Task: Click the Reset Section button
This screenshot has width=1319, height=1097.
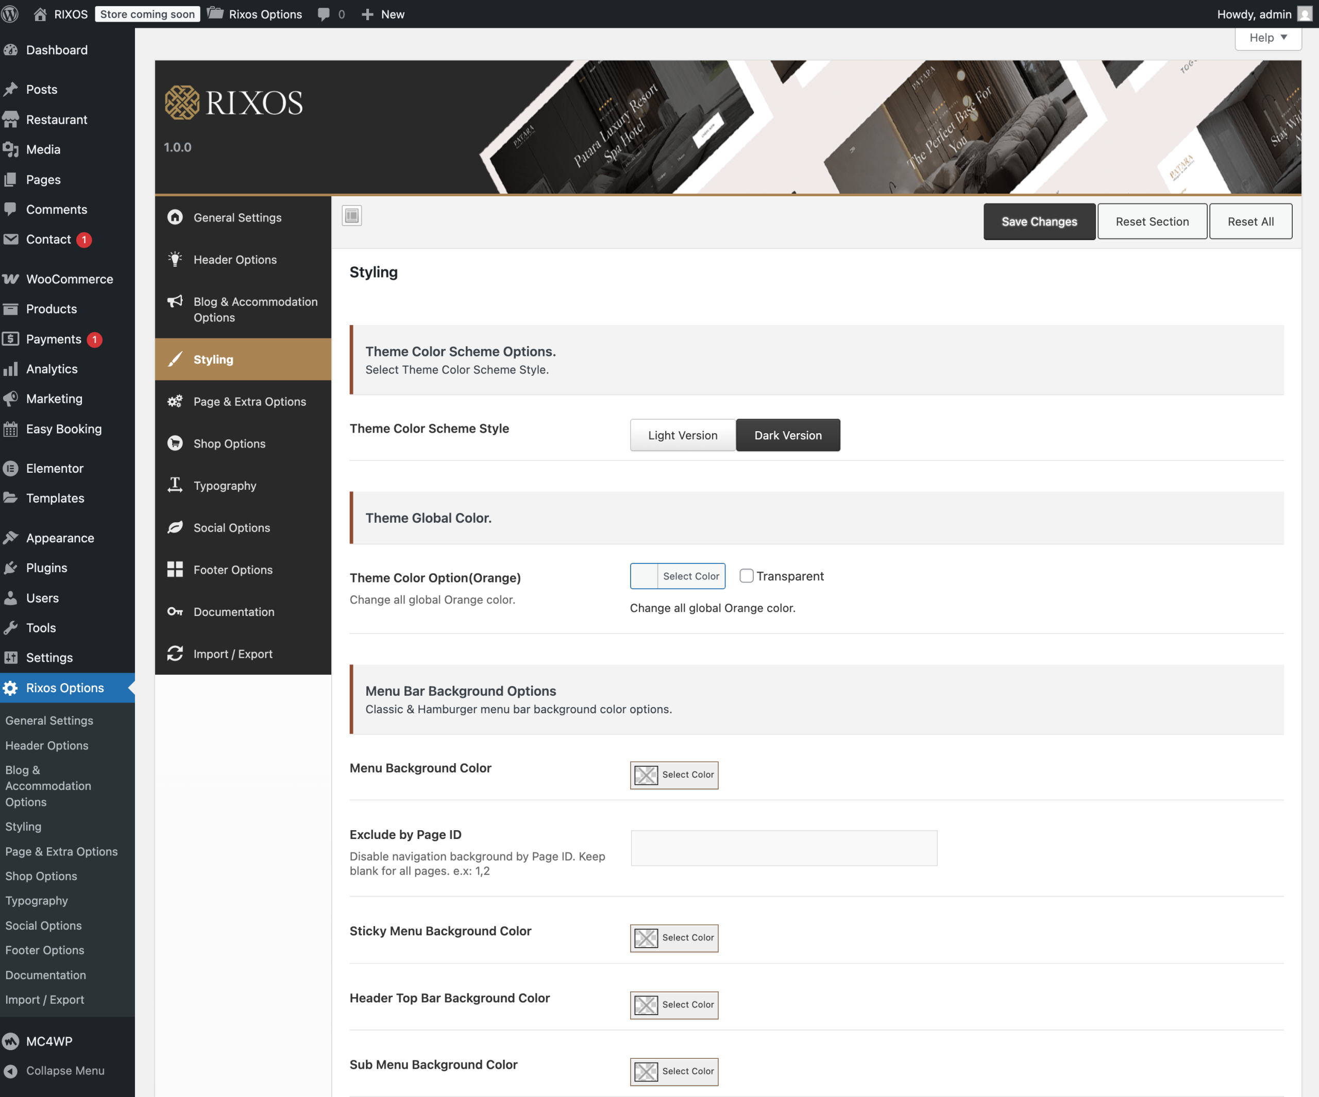Action: tap(1152, 221)
